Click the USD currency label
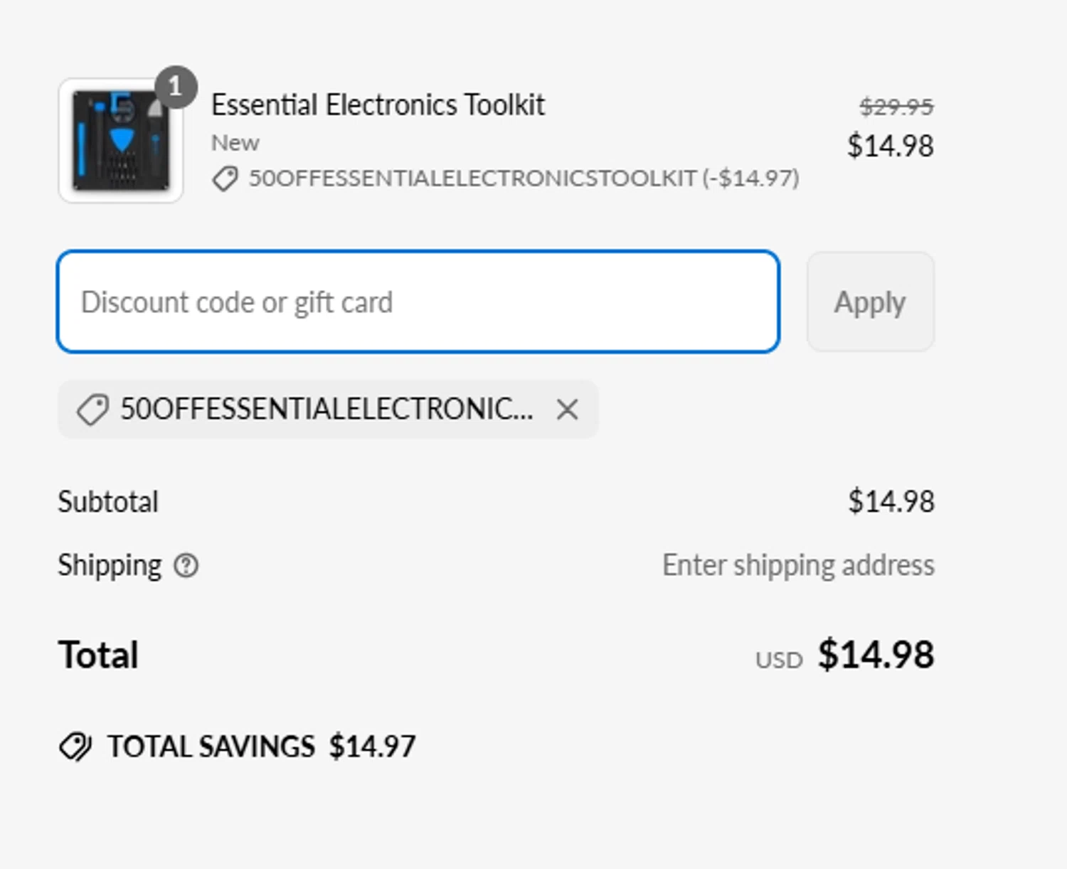This screenshot has width=1067, height=869. [779, 661]
